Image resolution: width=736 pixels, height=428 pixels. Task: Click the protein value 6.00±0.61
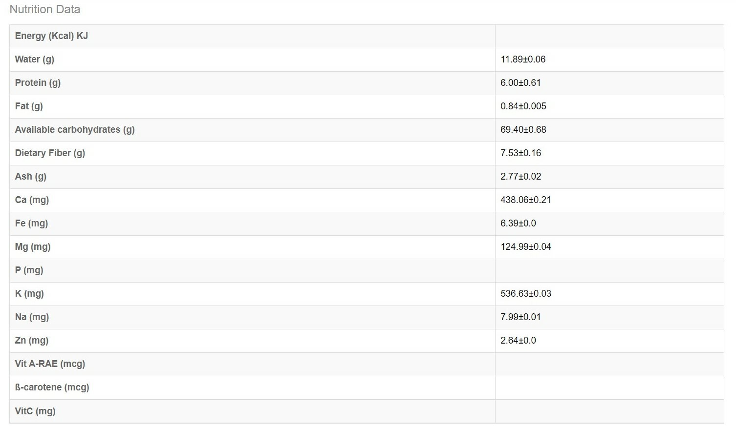click(x=520, y=83)
